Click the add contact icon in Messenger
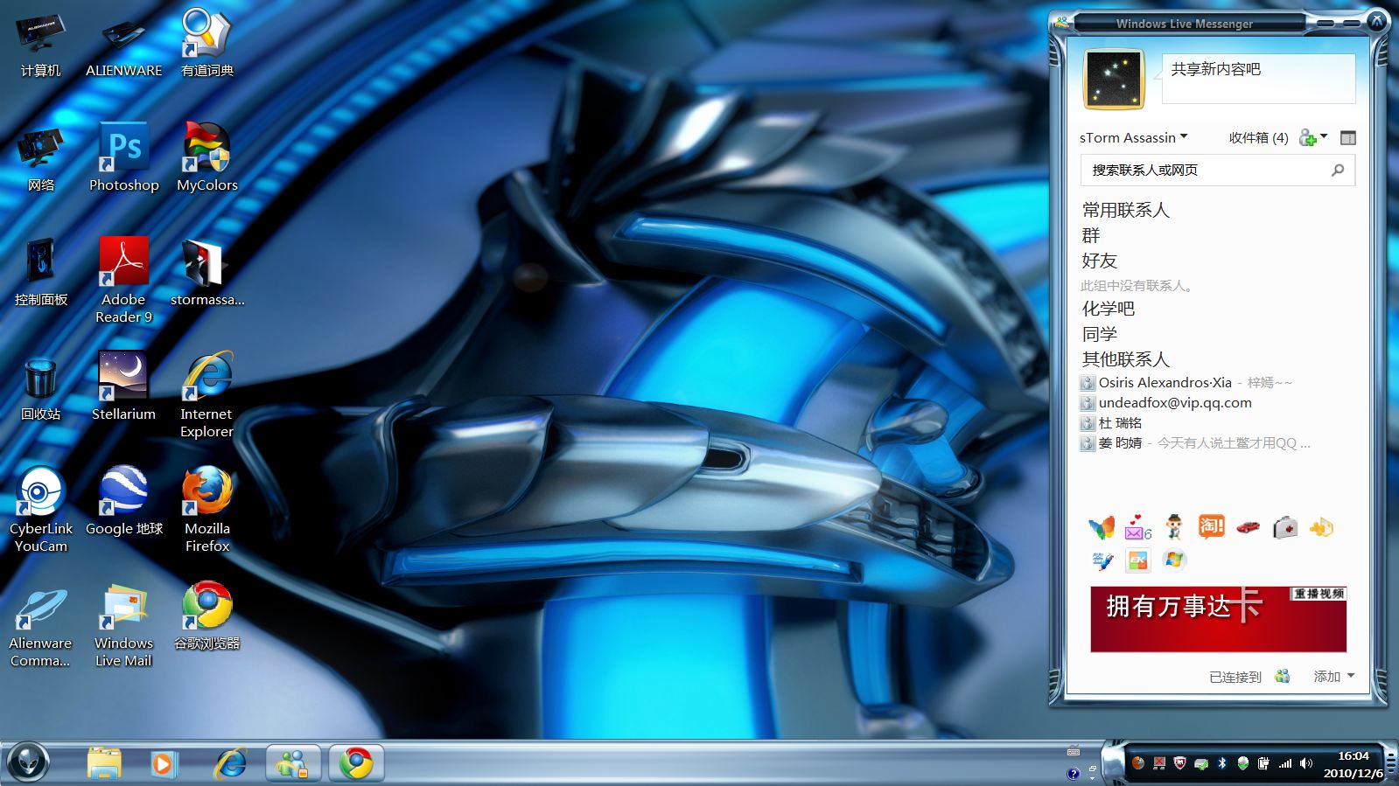The image size is (1399, 786). (1307, 138)
